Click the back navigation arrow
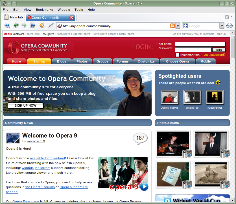 tap(16, 25)
